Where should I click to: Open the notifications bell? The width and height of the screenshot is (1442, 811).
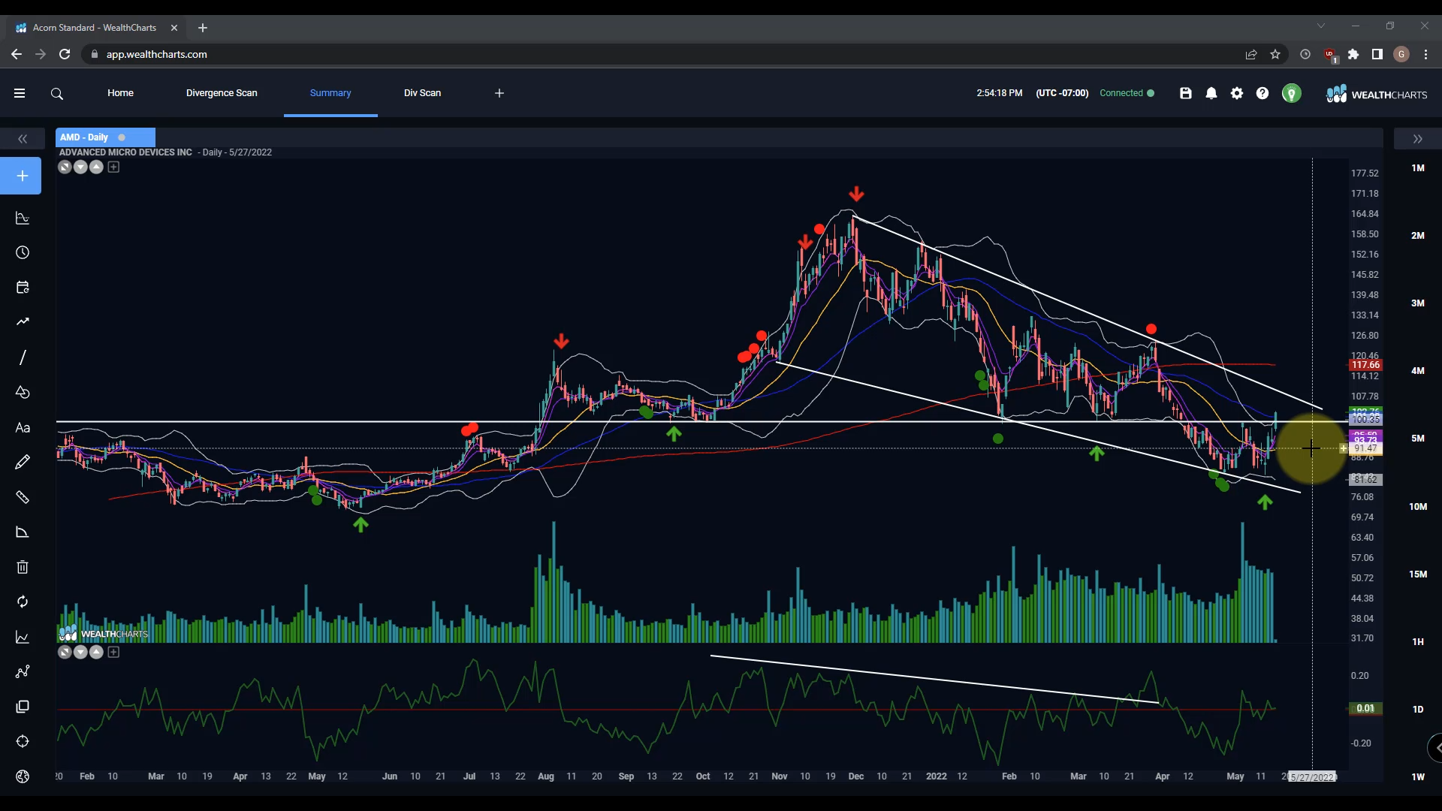tap(1211, 93)
